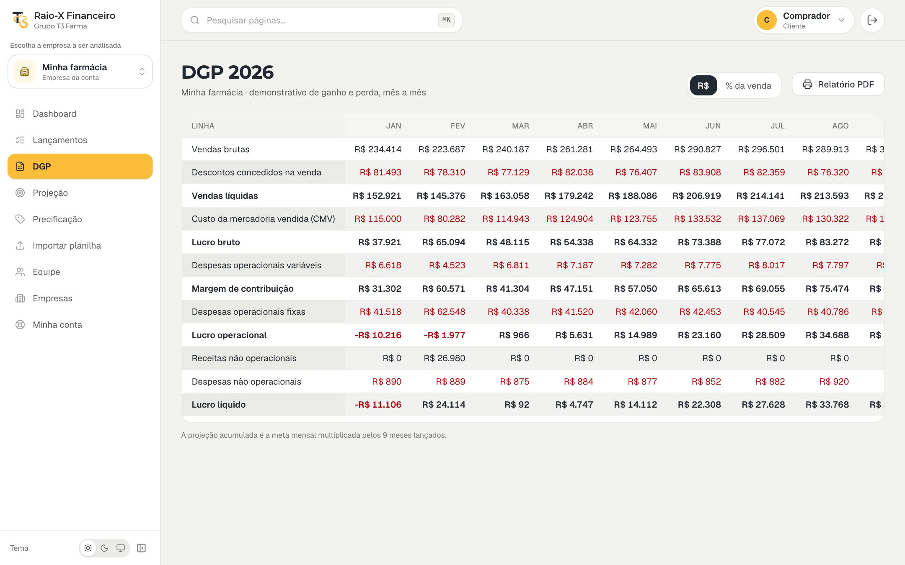Click the AGO column header
Viewport: 905px width, 565px height.
[x=840, y=126]
